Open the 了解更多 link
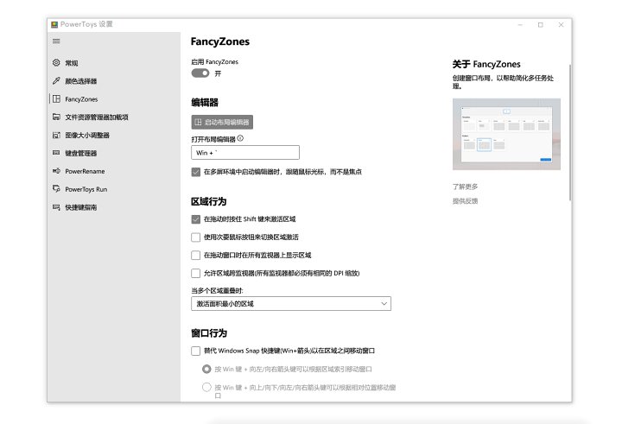Viewport: 622px width, 424px height. (x=465, y=187)
